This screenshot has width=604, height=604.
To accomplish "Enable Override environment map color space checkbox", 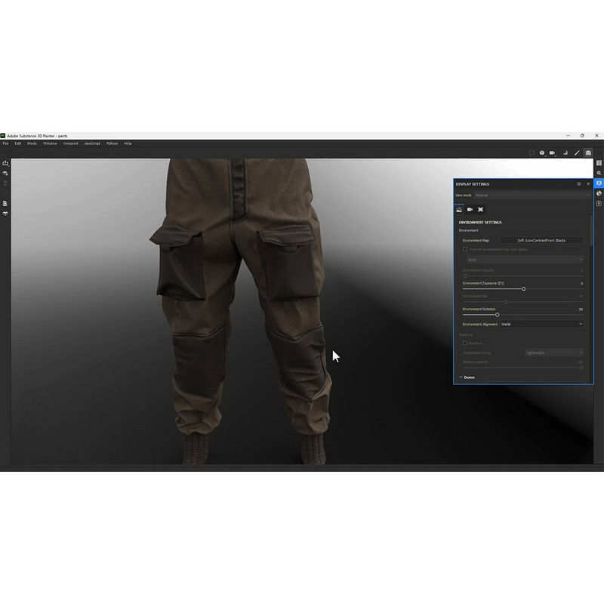I will click(x=465, y=249).
